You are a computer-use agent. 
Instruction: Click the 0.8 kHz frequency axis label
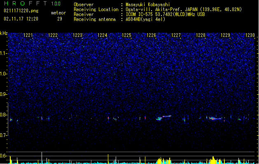pyautogui.click(x=4, y=115)
